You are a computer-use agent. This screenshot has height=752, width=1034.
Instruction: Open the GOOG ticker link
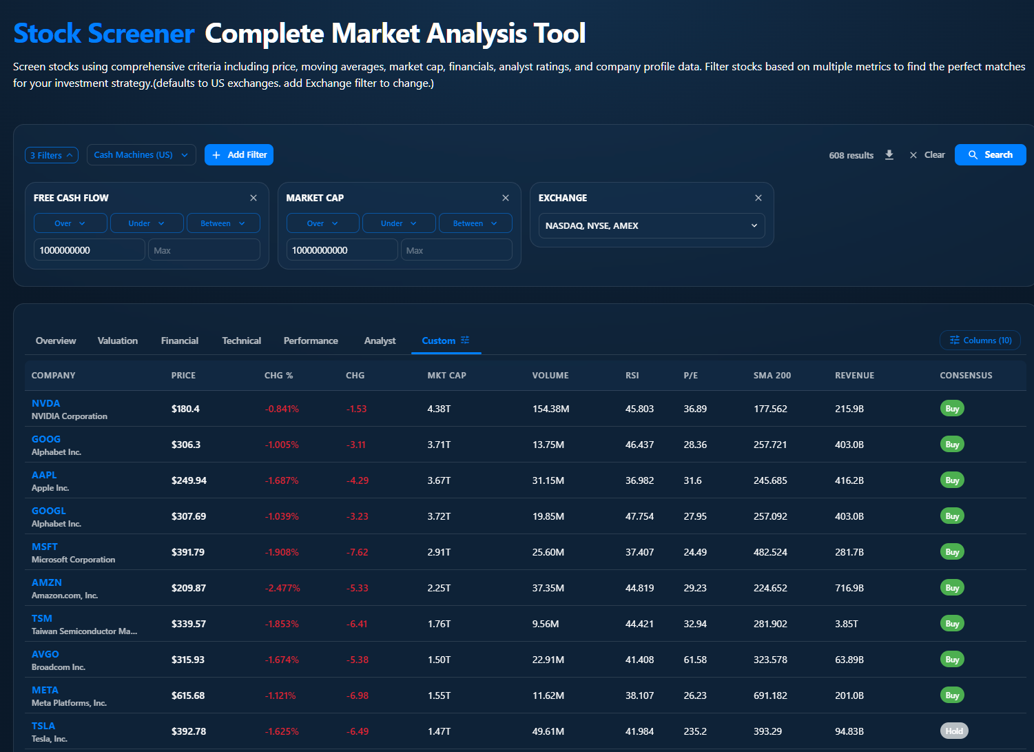[x=46, y=439]
